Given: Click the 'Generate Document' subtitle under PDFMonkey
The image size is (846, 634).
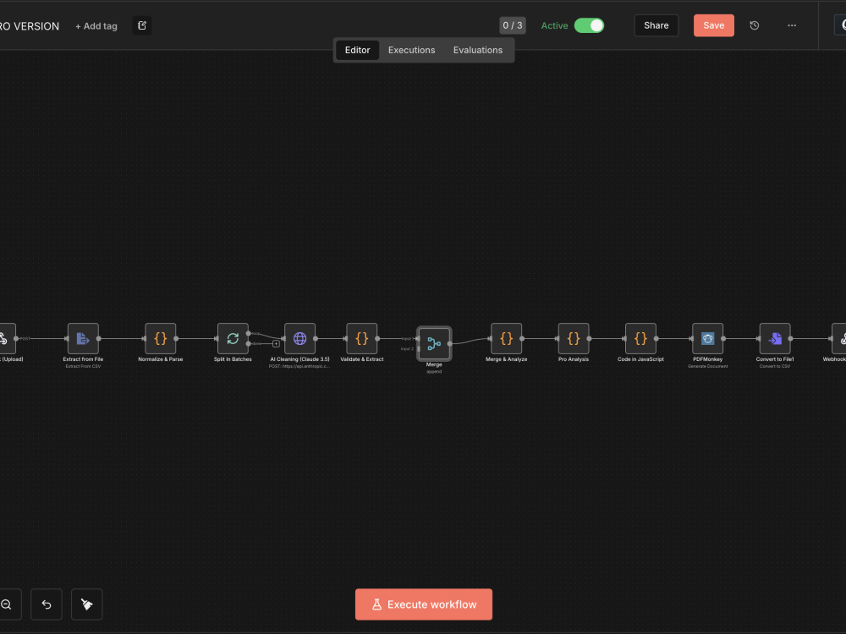Looking at the screenshot, I should pyautogui.click(x=707, y=366).
